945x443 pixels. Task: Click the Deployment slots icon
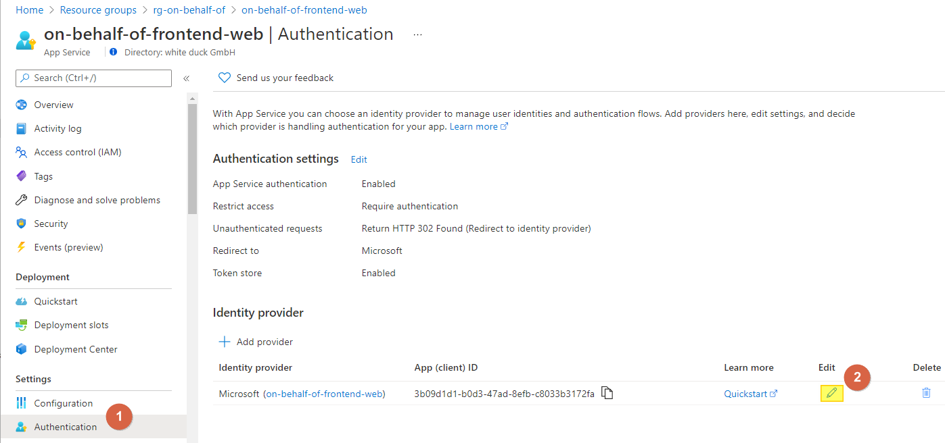click(22, 325)
